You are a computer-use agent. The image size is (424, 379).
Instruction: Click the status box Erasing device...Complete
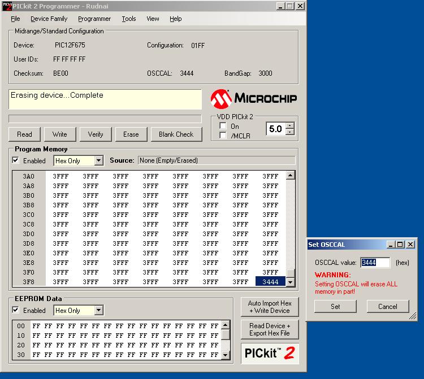click(x=105, y=99)
